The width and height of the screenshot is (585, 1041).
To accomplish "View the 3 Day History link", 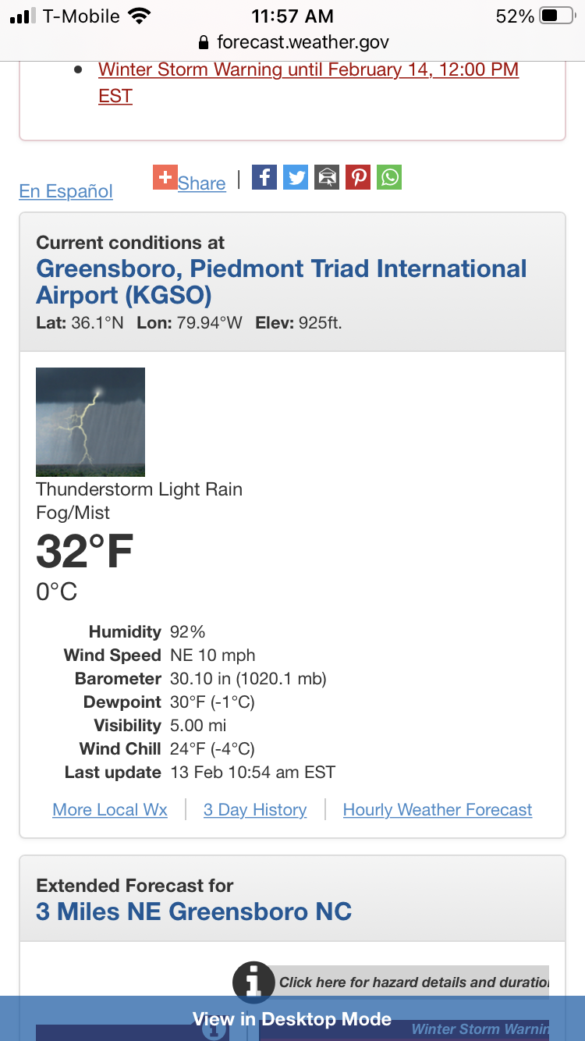I will (x=255, y=810).
